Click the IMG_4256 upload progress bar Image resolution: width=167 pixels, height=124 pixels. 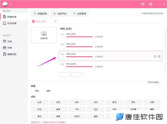[x=79, y=67]
